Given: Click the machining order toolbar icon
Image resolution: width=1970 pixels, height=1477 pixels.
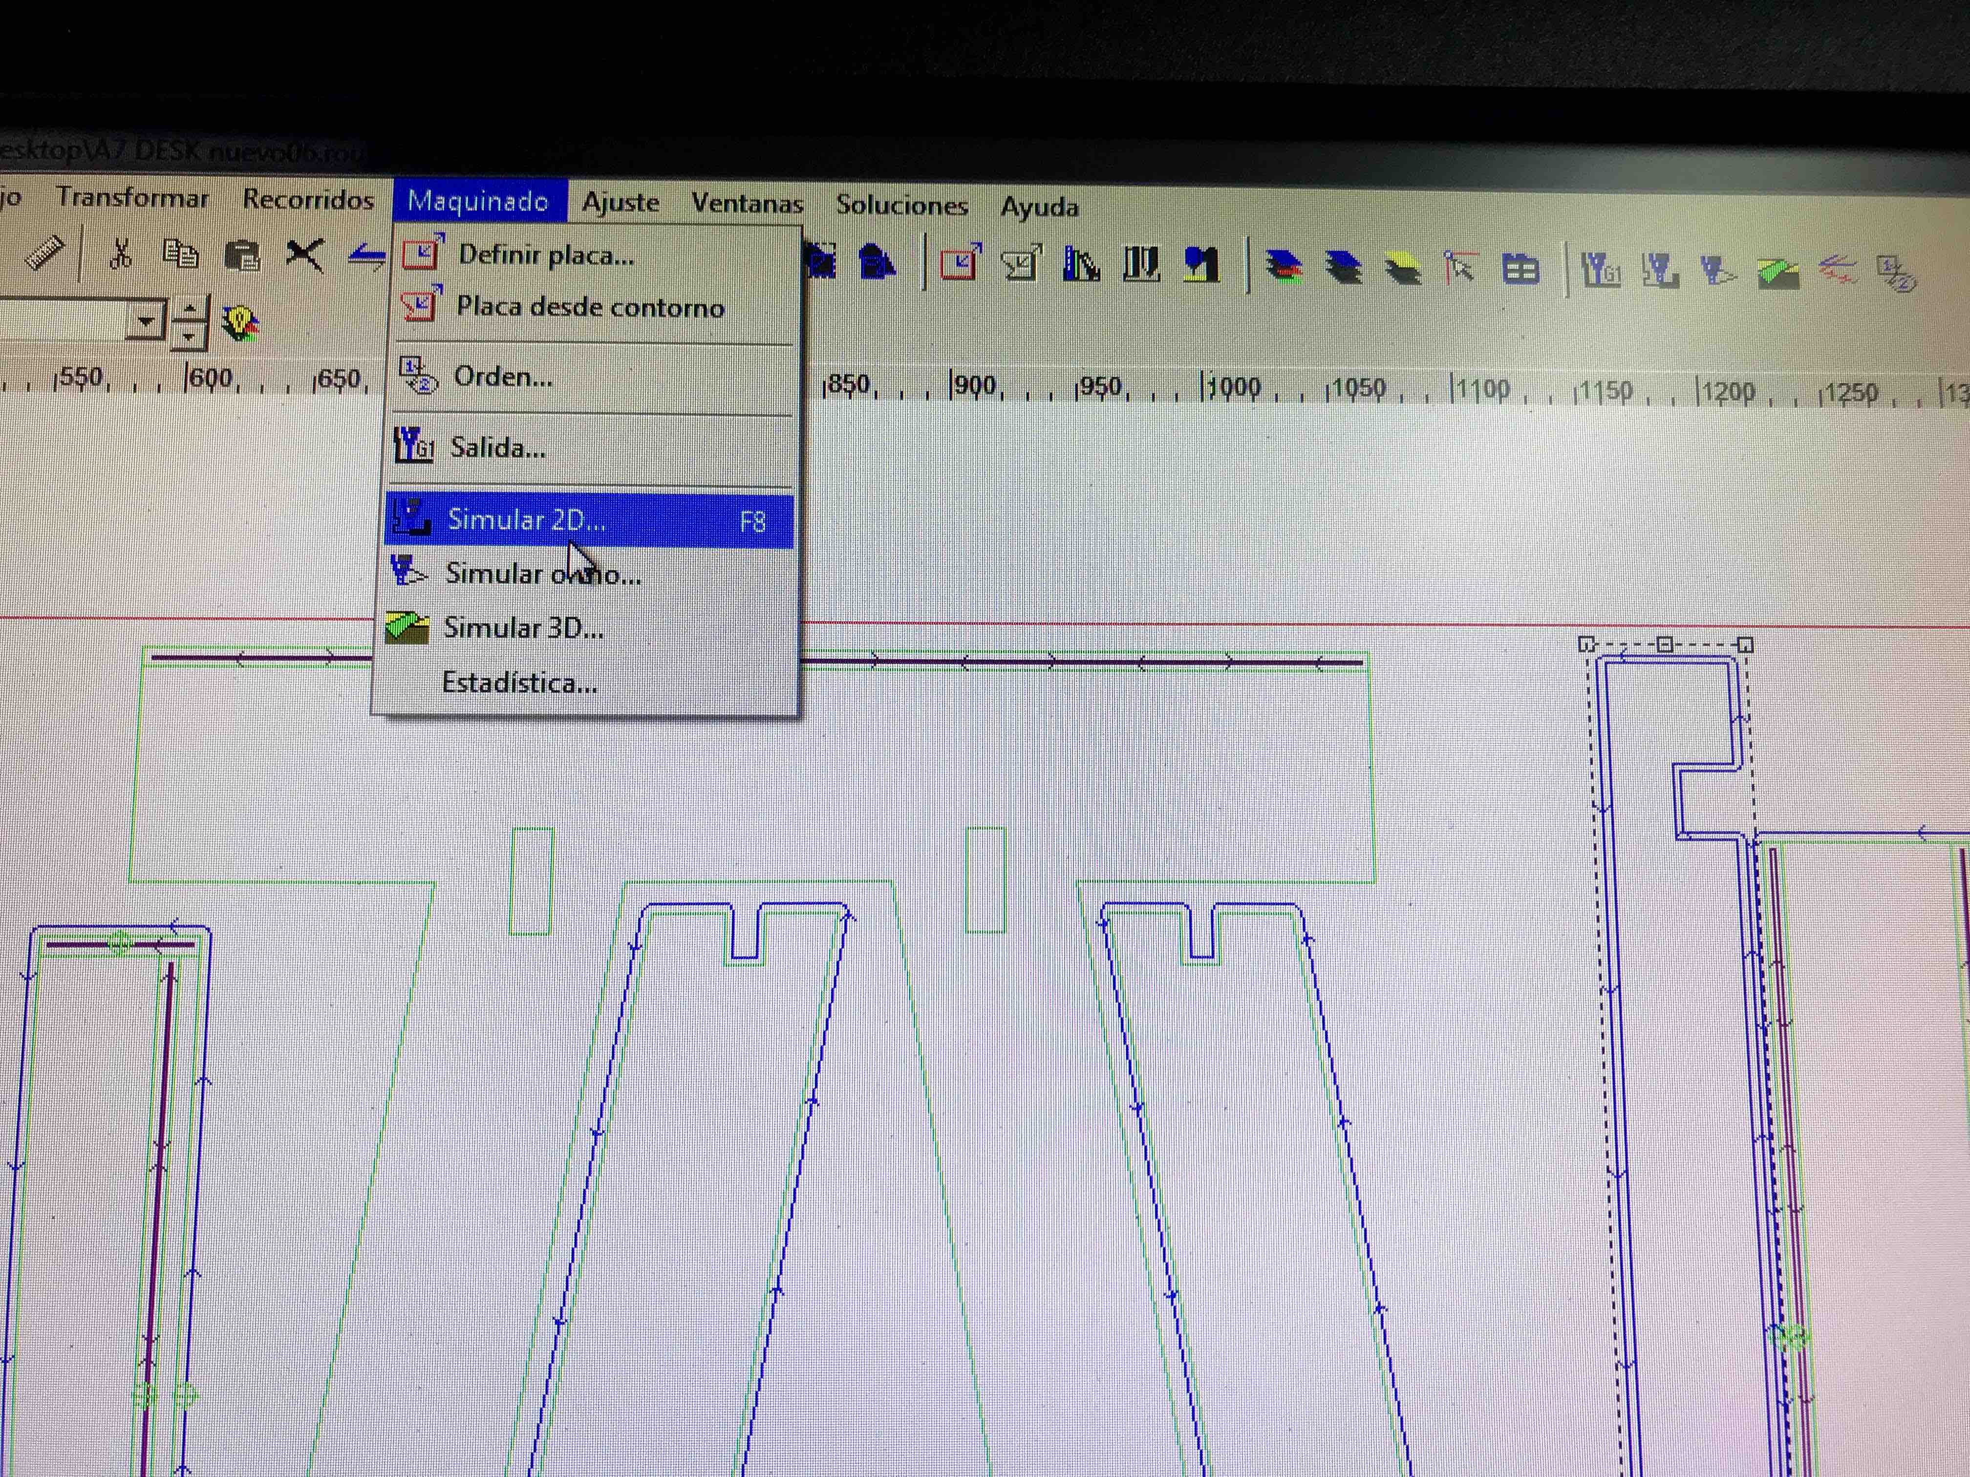Looking at the screenshot, I should tap(1895, 274).
